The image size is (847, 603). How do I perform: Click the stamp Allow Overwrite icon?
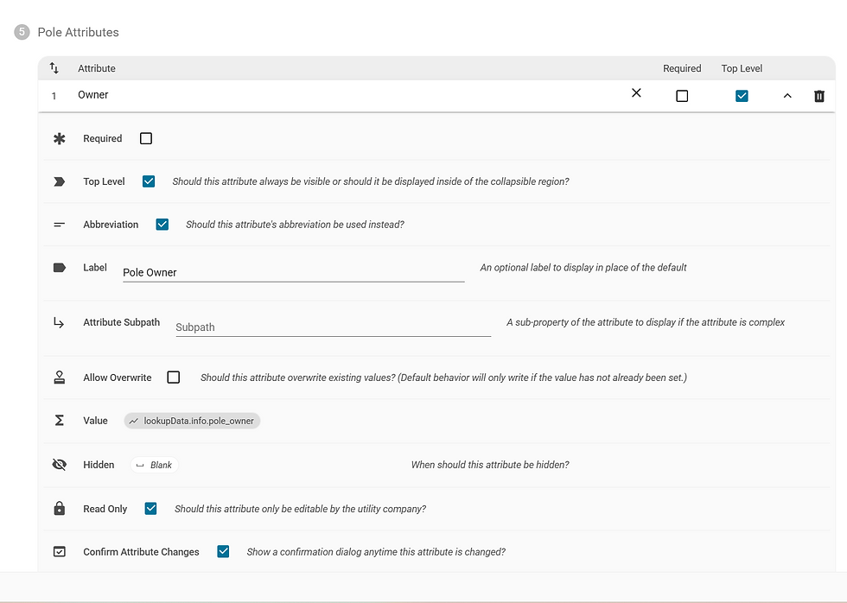(x=60, y=378)
